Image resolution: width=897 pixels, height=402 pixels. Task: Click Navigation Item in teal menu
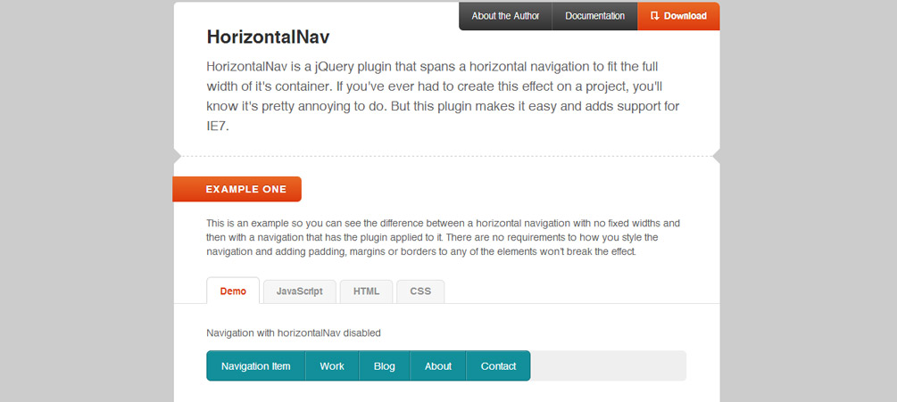[x=256, y=366]
